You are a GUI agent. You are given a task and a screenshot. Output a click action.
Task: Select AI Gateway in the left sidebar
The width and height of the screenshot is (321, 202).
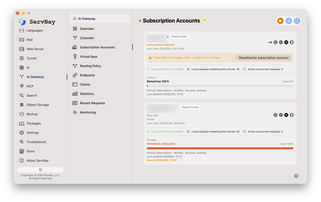tap(35, 77)
